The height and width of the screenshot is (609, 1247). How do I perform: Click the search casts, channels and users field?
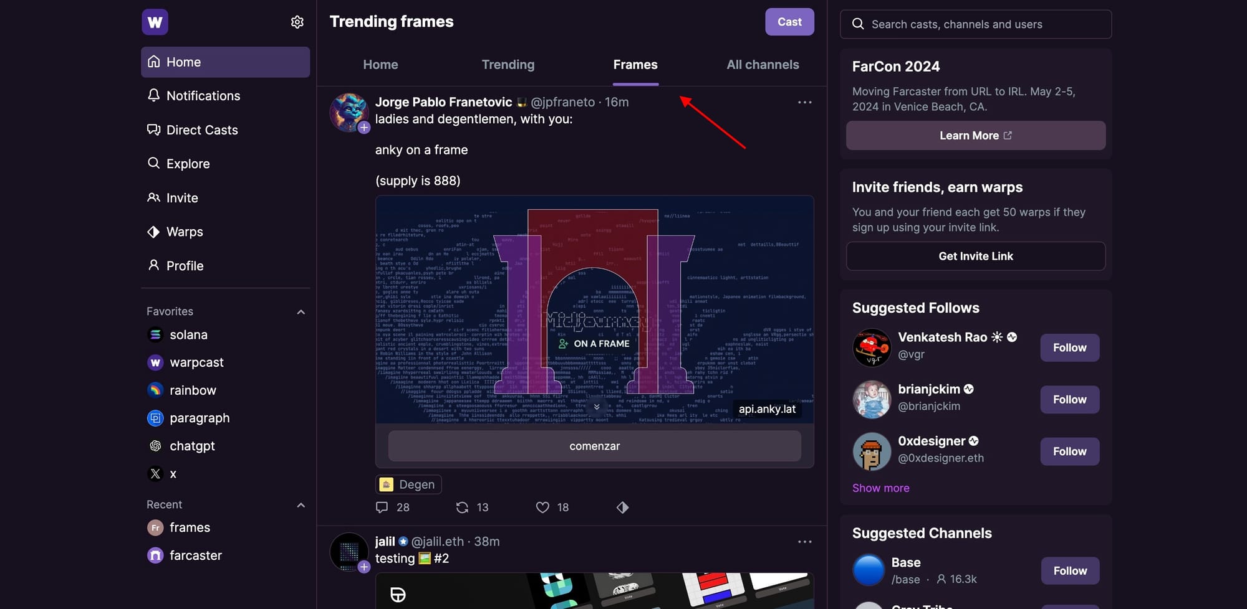(x=976, y=24)
